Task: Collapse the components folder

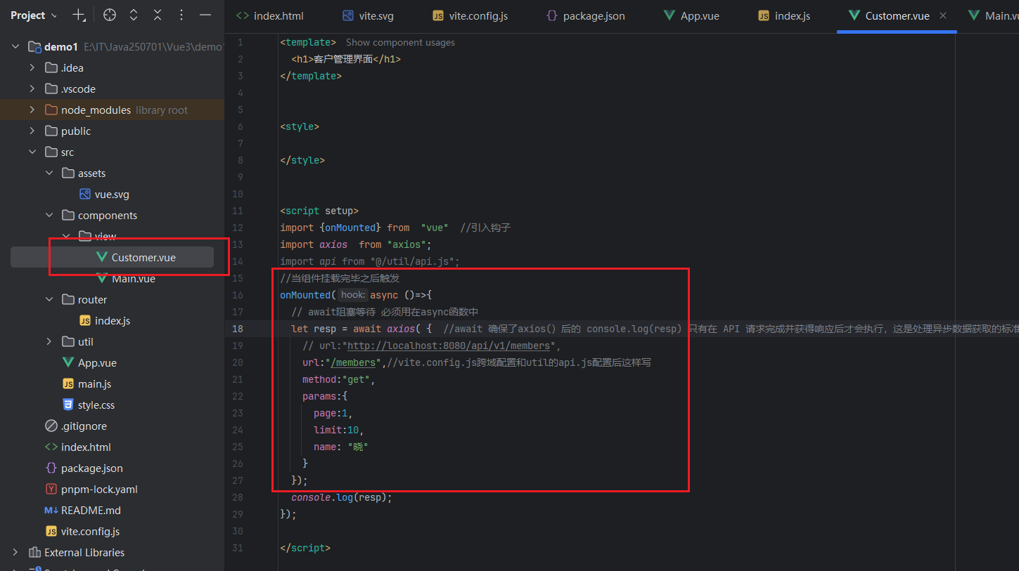Action: [49, 216]
